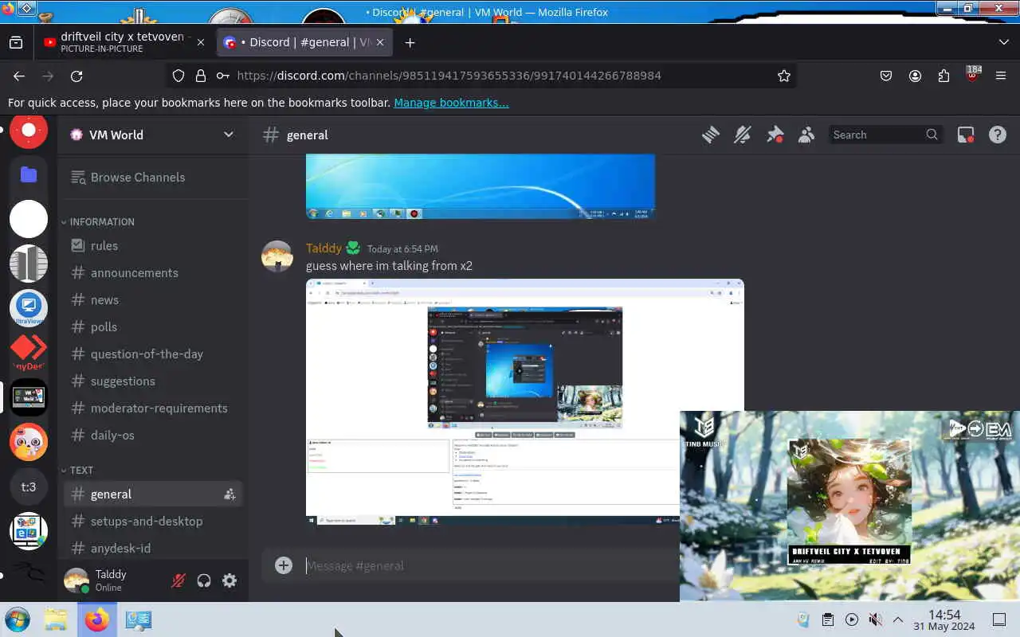Open the VM World server dropdown
The height and width of the screenshot is (637, 1020).
point(229,135)
